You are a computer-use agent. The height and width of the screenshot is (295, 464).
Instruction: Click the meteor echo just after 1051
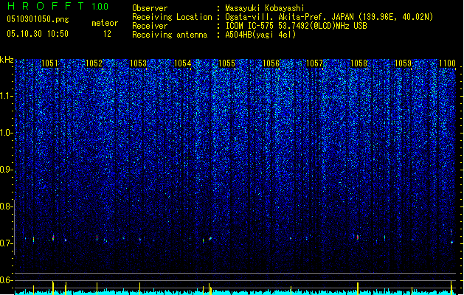click(53, 237)
